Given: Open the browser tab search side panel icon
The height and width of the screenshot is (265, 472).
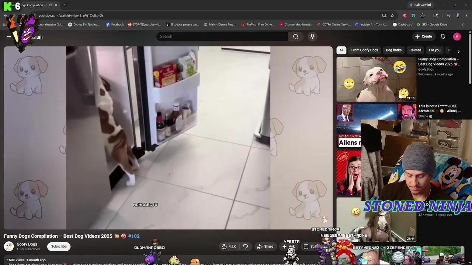Looking at the screenshot, I should [x=435, y=15].
